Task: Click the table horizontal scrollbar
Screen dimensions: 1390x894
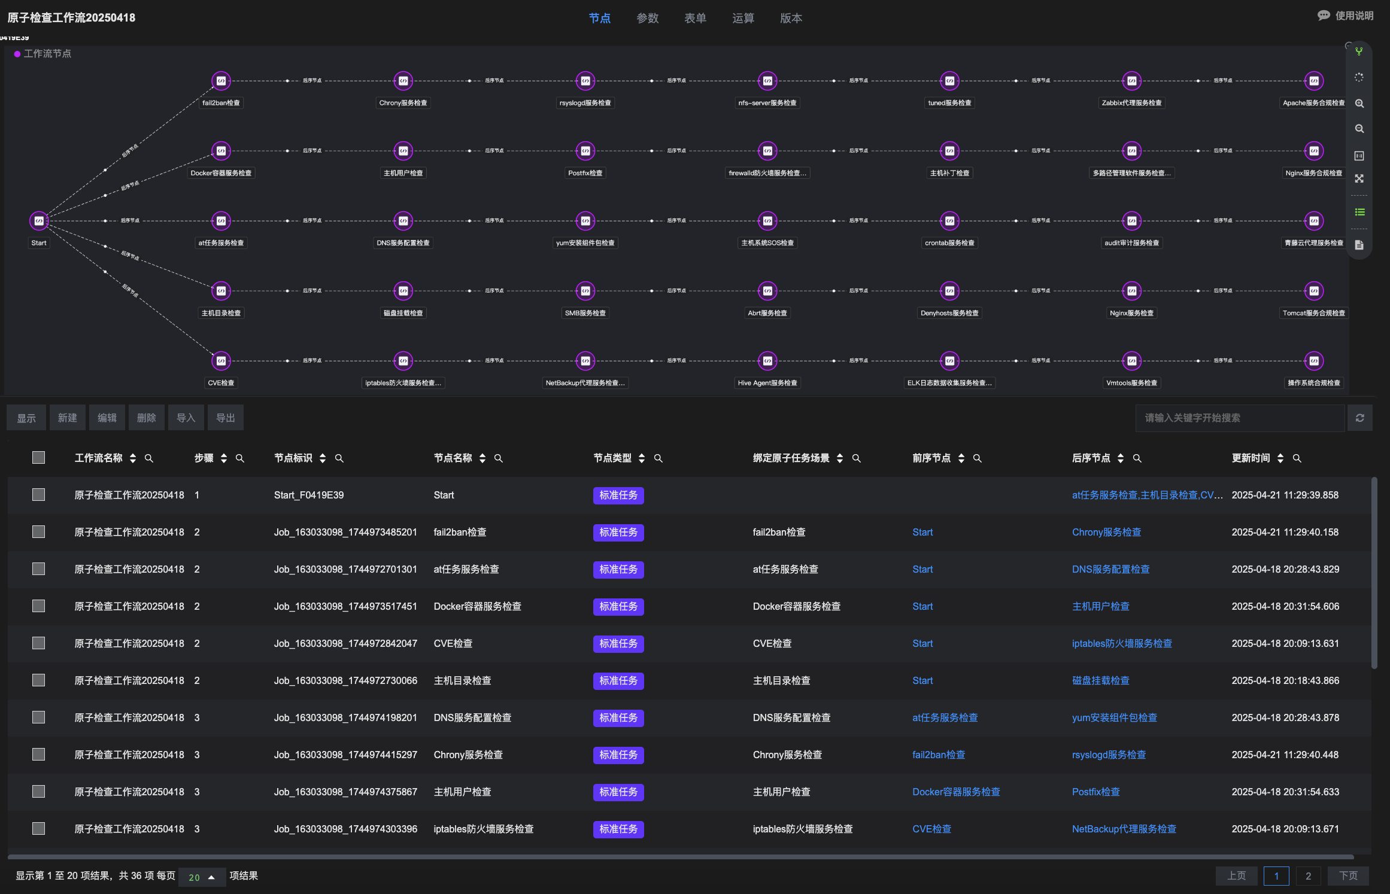Action: (x=681, y=857)
